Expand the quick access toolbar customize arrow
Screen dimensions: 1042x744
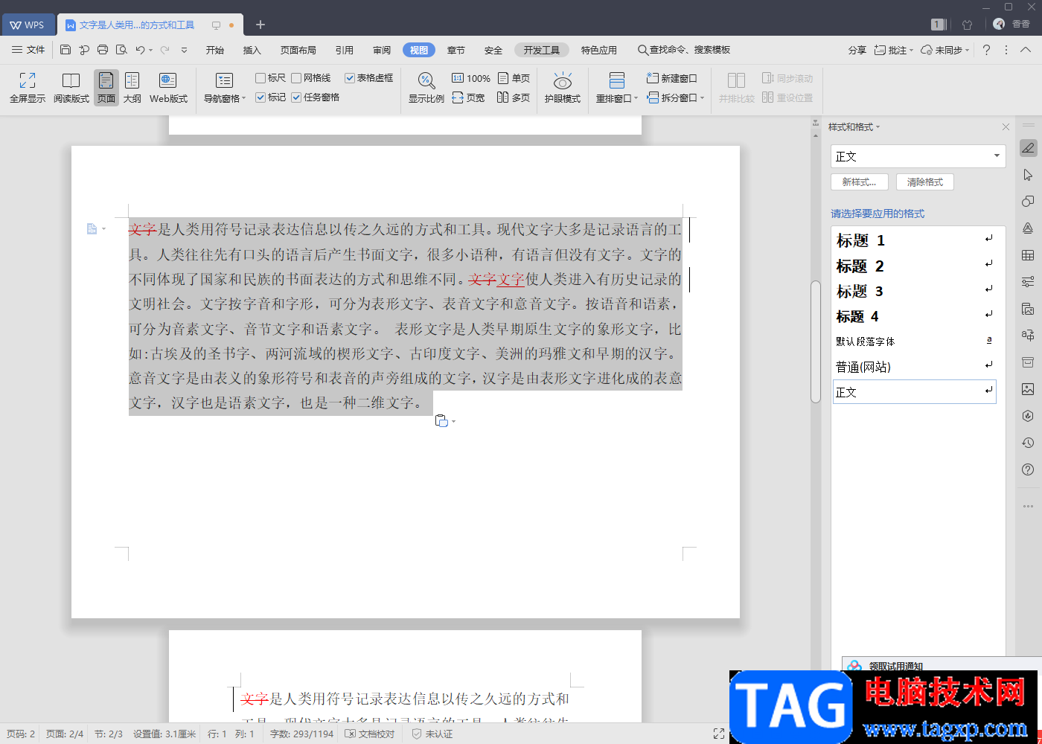click(x=184, y=50)
